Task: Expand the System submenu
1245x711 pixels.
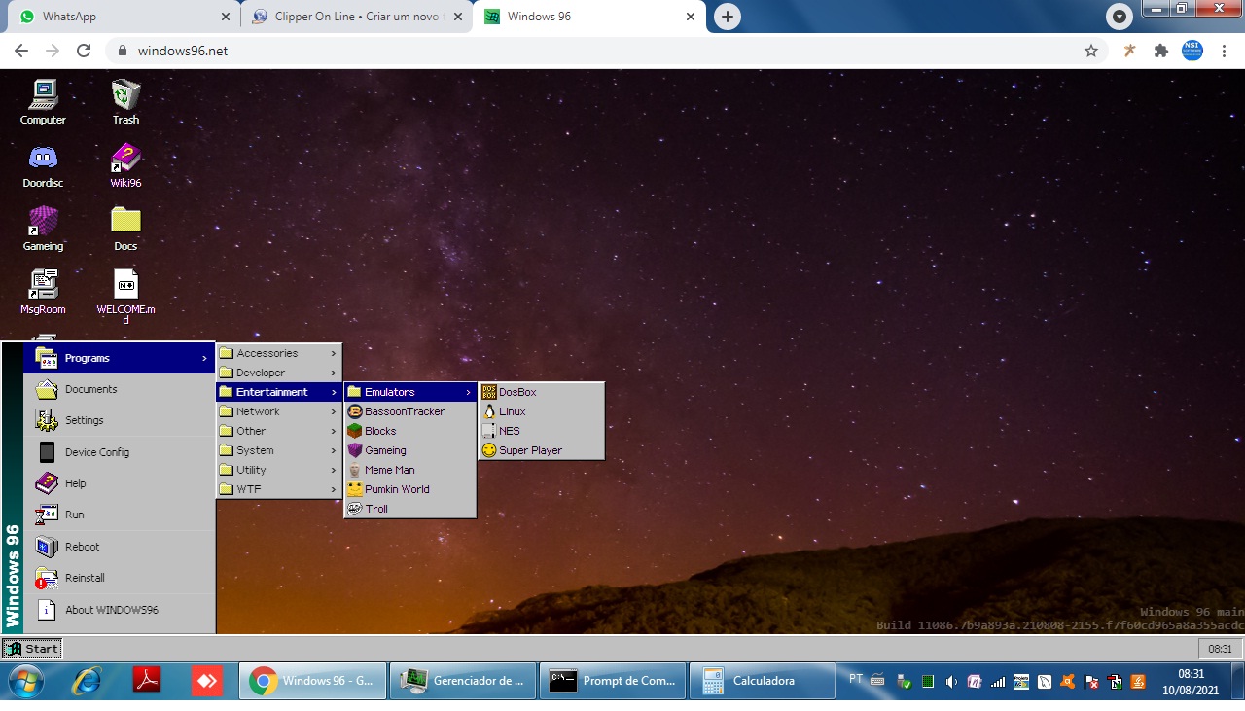Action: click(279, 450)
